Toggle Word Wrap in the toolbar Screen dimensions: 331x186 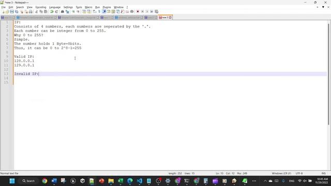(x=95, y=11)
